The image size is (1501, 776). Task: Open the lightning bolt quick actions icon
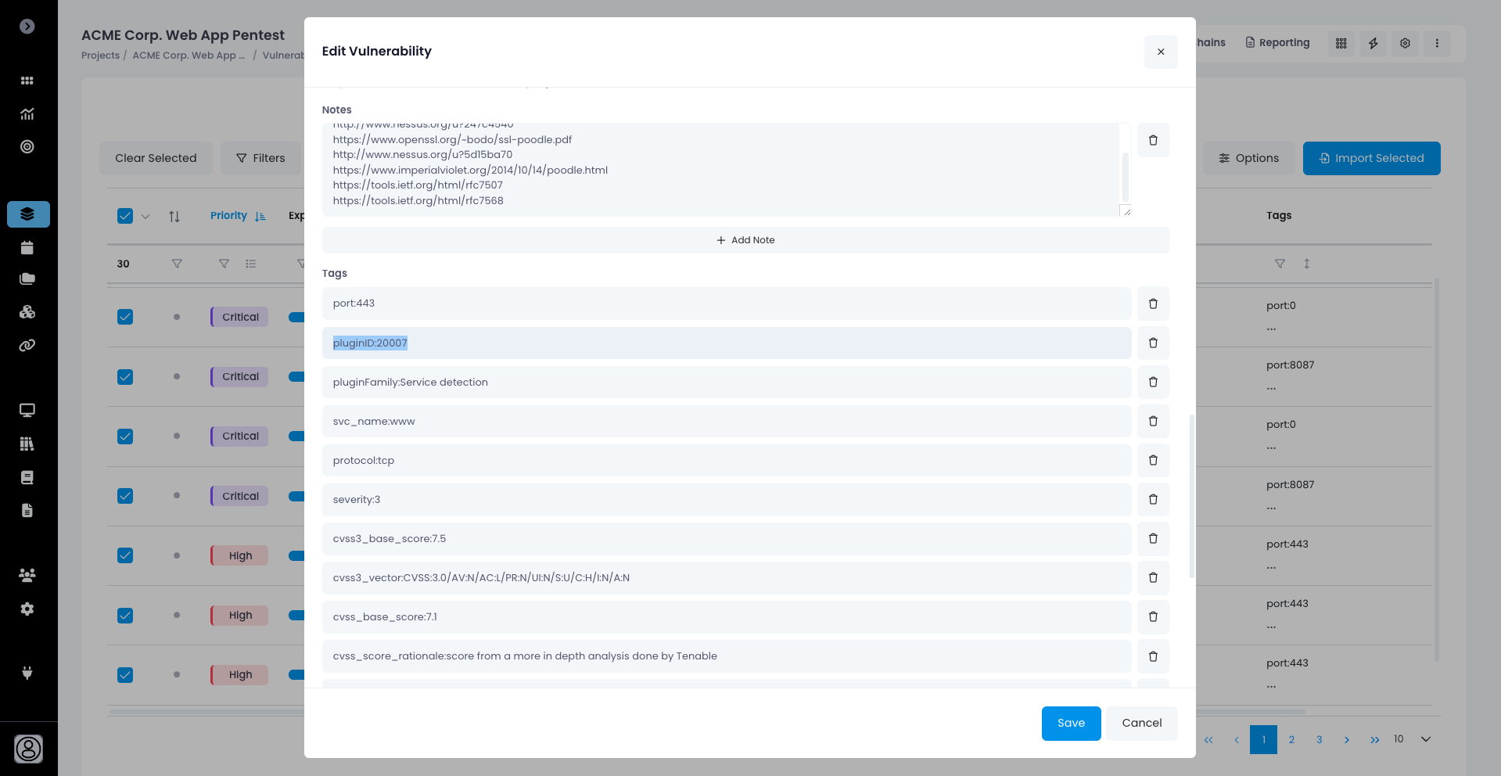coord(1373,43)
